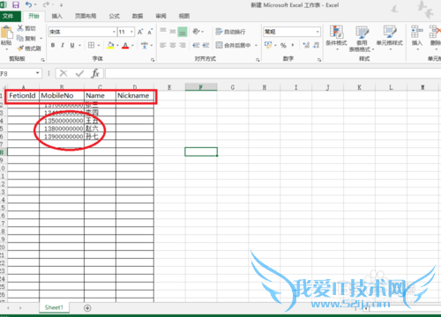Click the Insert cells button
This screenshot has height=317, width=441.
417,38
